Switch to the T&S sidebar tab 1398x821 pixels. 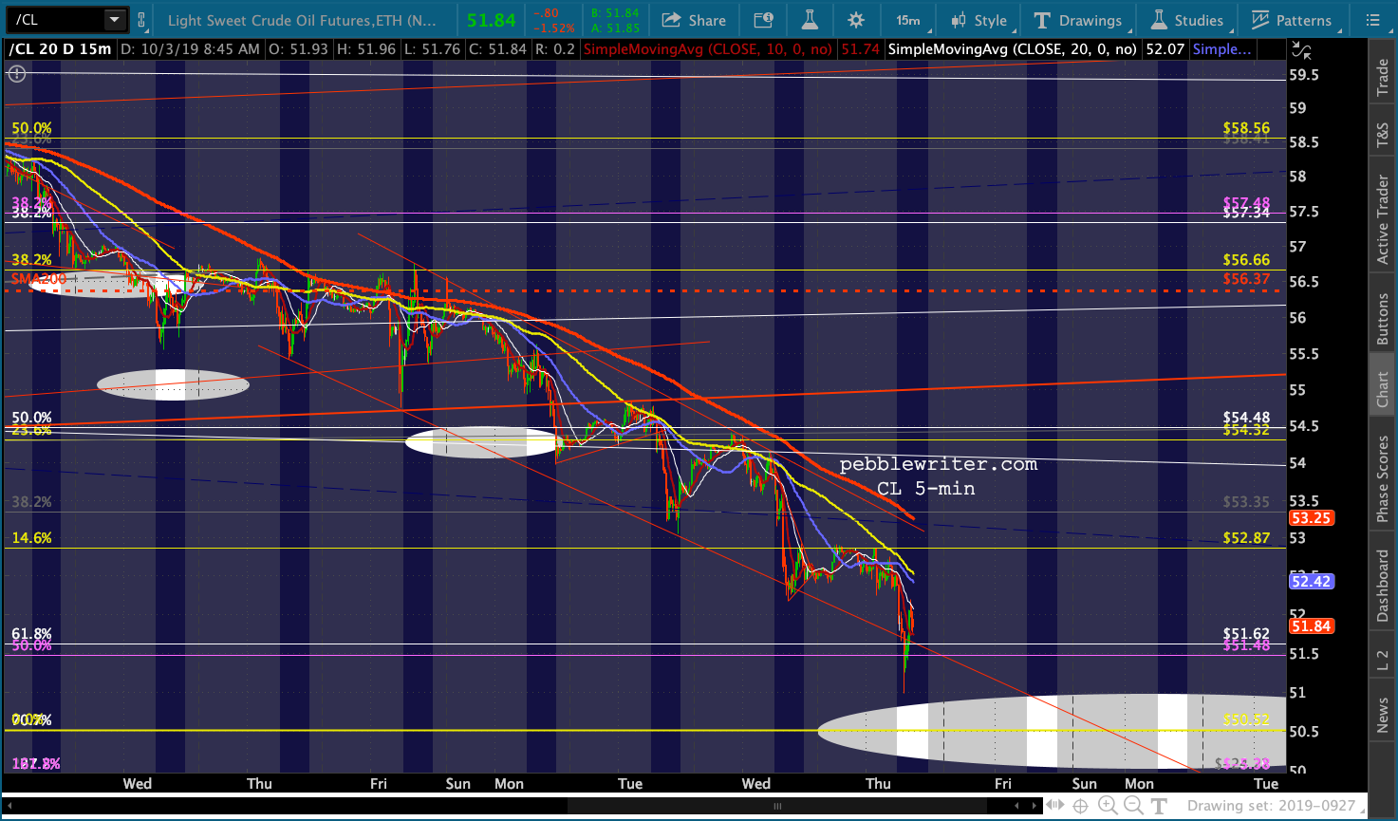point(1383,137)
